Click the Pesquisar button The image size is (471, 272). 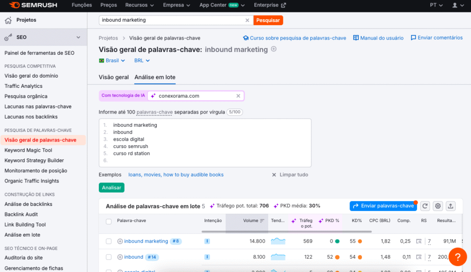268,20
